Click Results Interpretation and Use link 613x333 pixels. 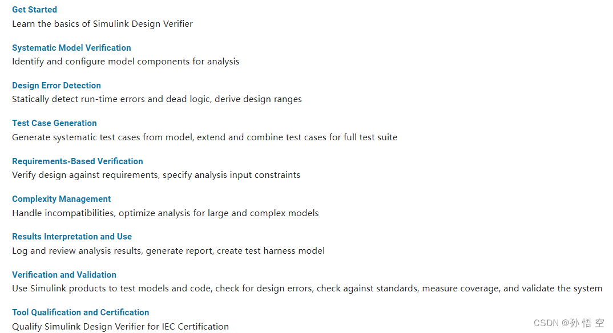pyautogui.click(x=72, y=237)
